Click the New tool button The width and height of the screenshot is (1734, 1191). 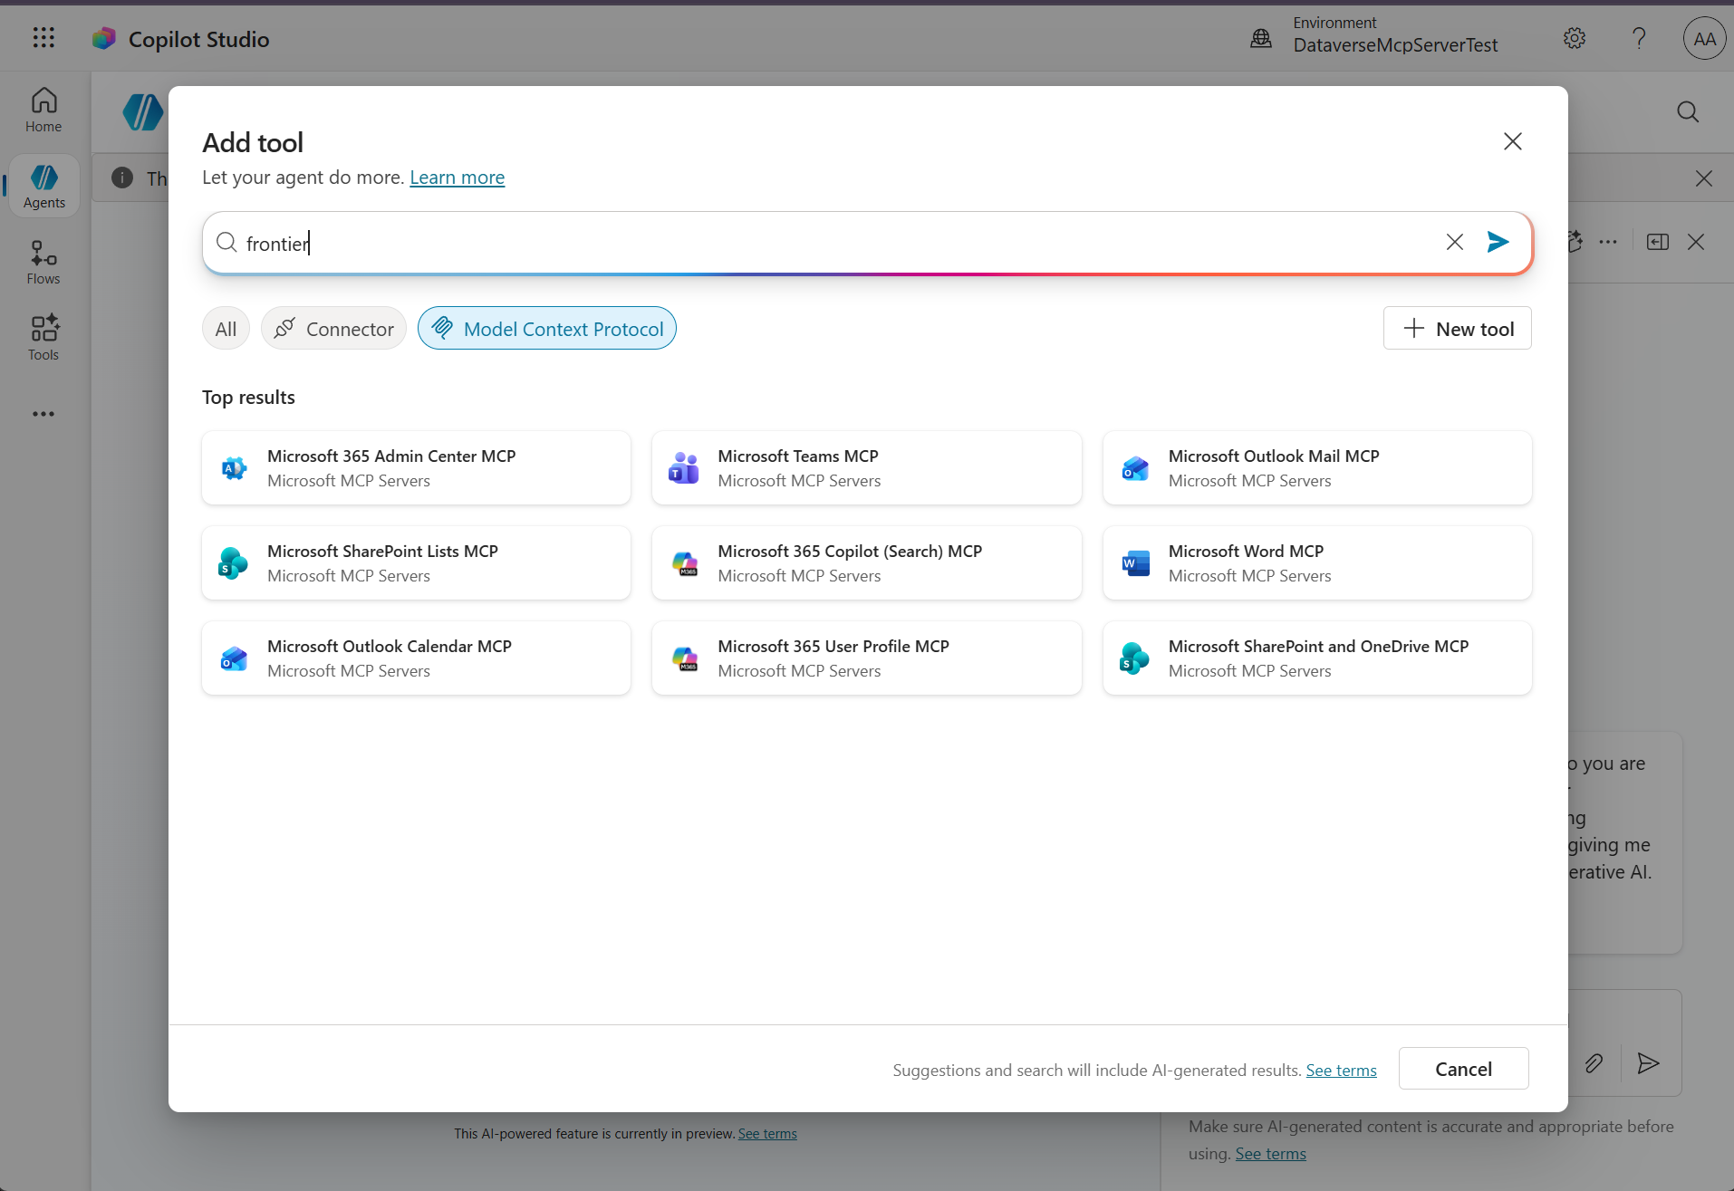pyautogui.click(x=1457, y=329)
